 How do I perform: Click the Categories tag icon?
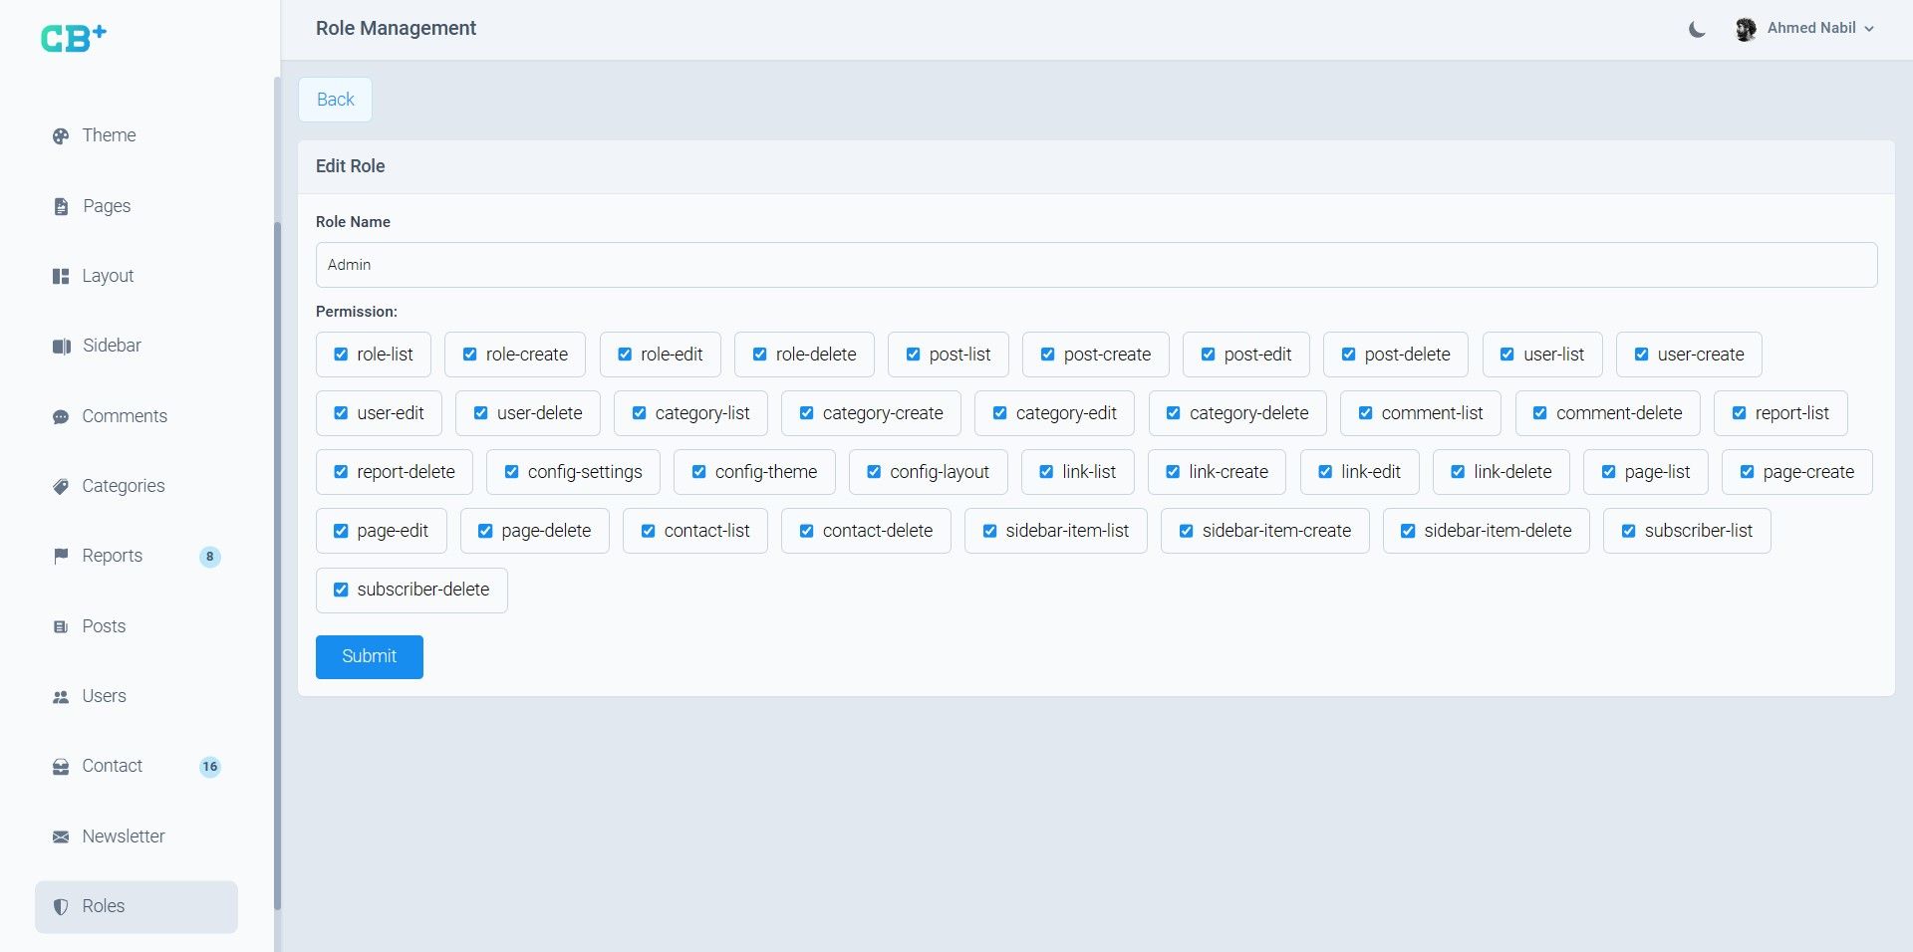pyautogui.click(x=61, y=487)
